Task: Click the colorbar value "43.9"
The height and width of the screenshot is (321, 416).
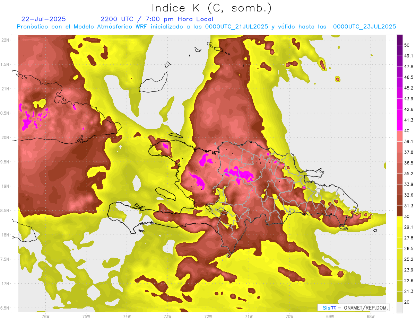Action: pos(409,99)
